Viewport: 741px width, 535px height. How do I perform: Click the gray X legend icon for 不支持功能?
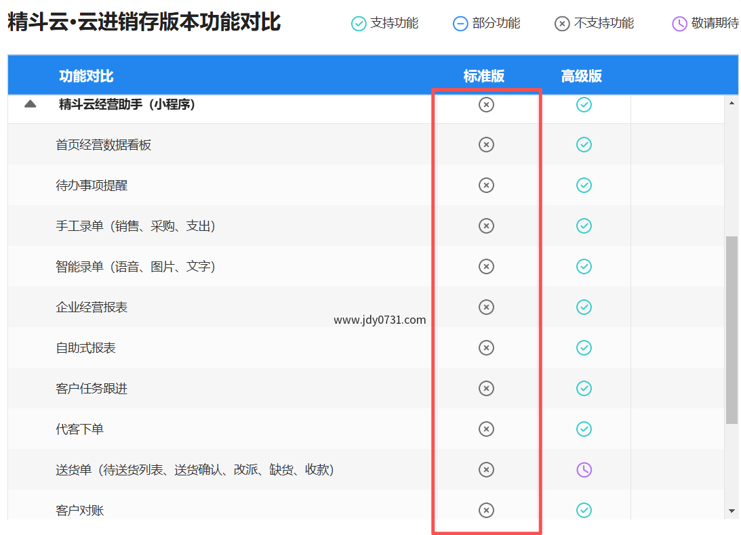[562, 24]
